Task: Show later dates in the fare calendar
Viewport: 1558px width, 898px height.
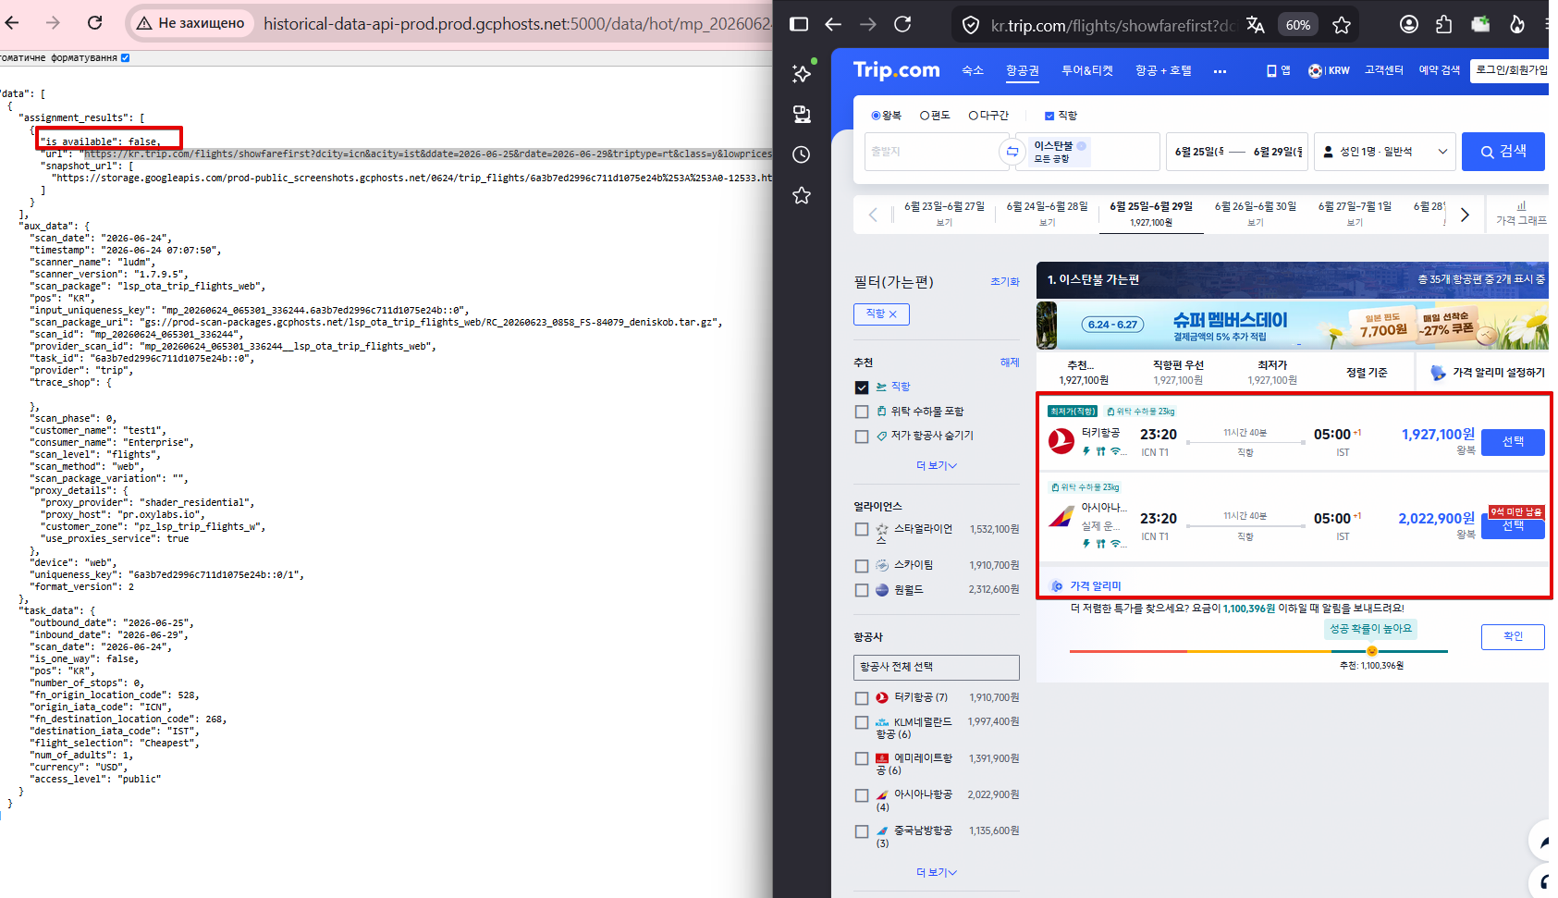Action: coord(1465,215)
